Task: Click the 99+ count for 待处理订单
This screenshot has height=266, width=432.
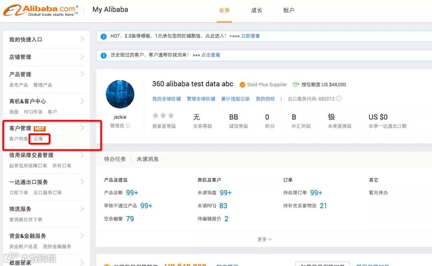Action: pos(316,193)
